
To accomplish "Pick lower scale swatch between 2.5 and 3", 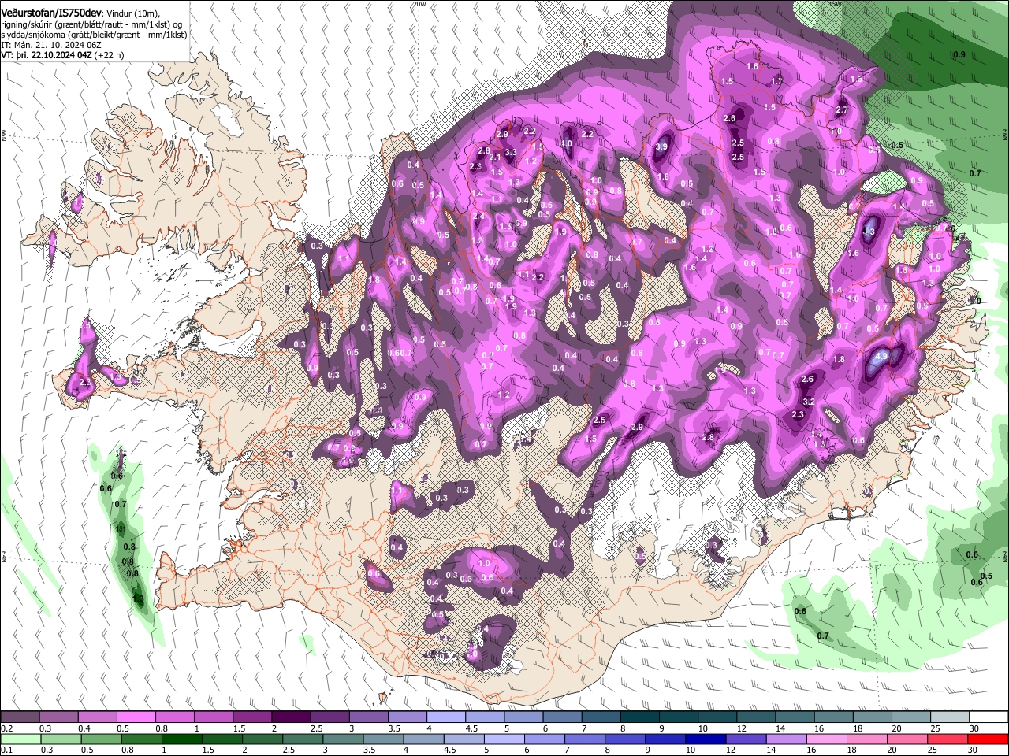I will (303, 739).
